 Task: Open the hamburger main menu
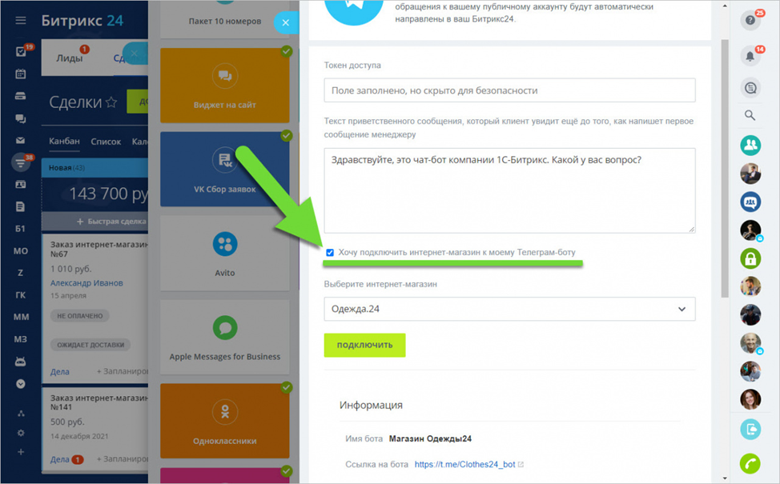point(20,20)
